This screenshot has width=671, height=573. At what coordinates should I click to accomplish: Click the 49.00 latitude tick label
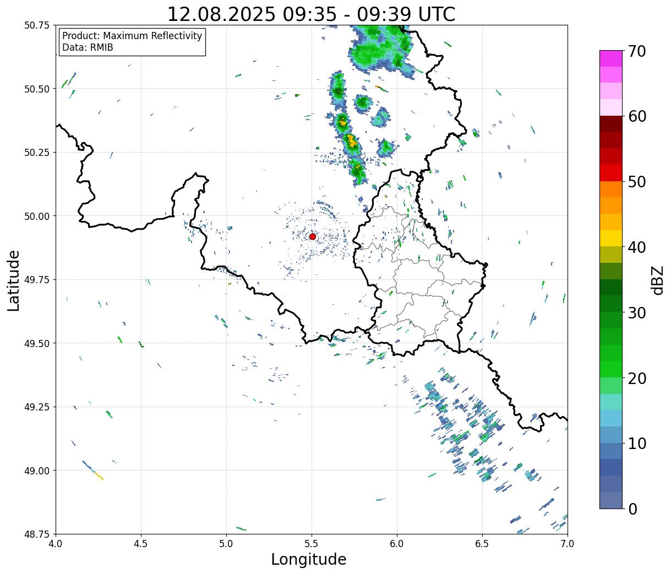[x=37, y=471]
